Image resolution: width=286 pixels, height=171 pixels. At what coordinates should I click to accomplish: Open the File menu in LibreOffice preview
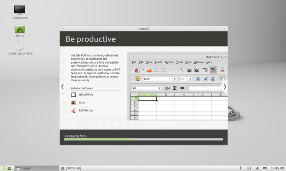tap(134, 62)
